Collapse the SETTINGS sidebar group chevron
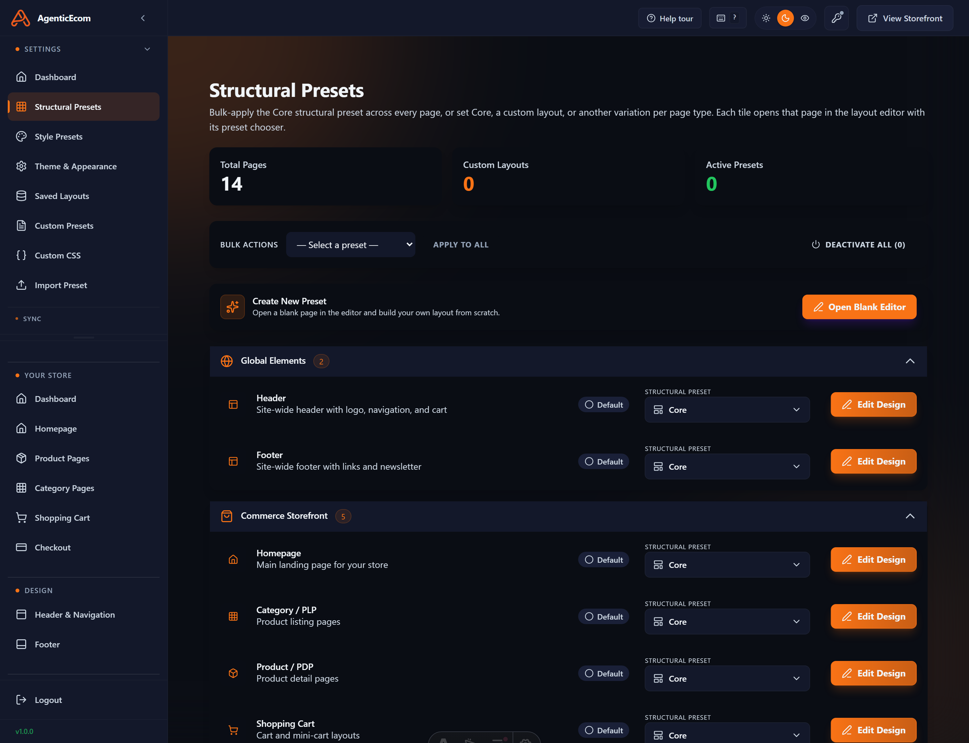This screenshot has width=969, height=743. coord(147,49)
